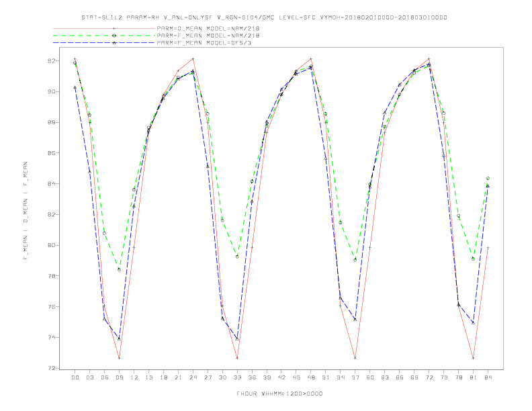Viewport: 532px width, 411px height.
Task: Click the blue triangle marker at hour 57
Action: (355, 320)
